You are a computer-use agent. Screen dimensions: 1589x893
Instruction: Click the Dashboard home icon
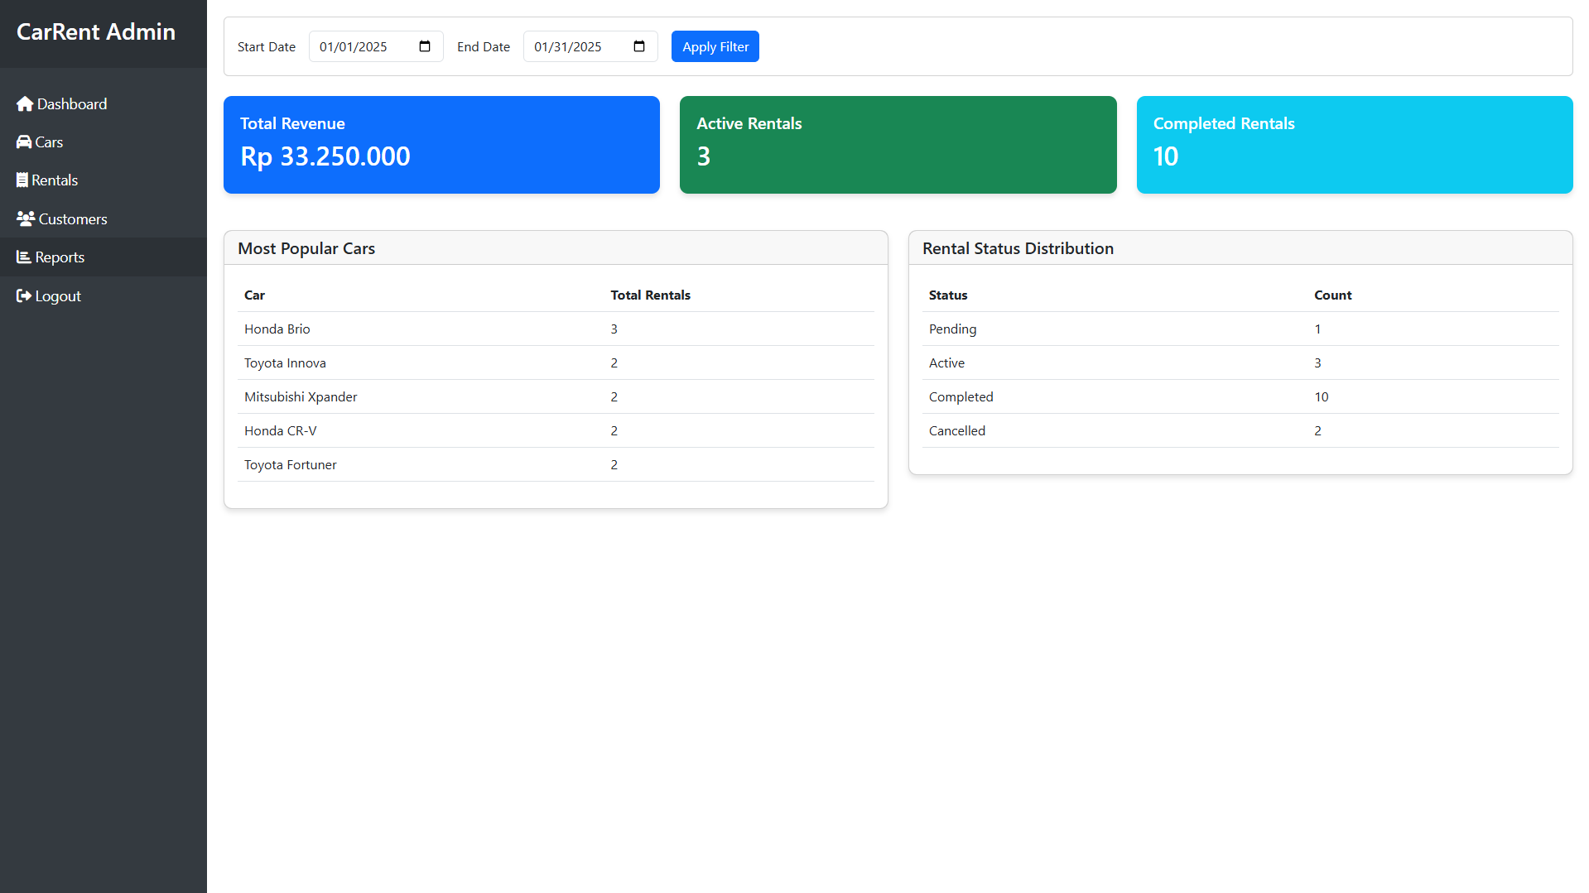(x=25, y=103)
